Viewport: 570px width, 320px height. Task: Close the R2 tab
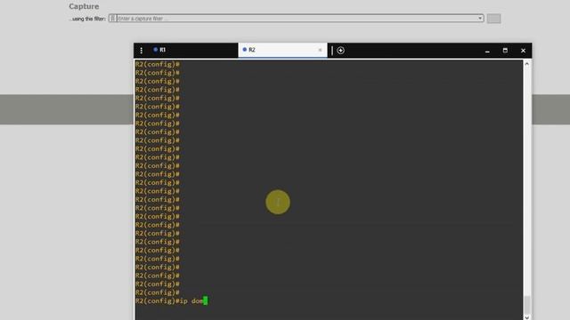[321, 51]
